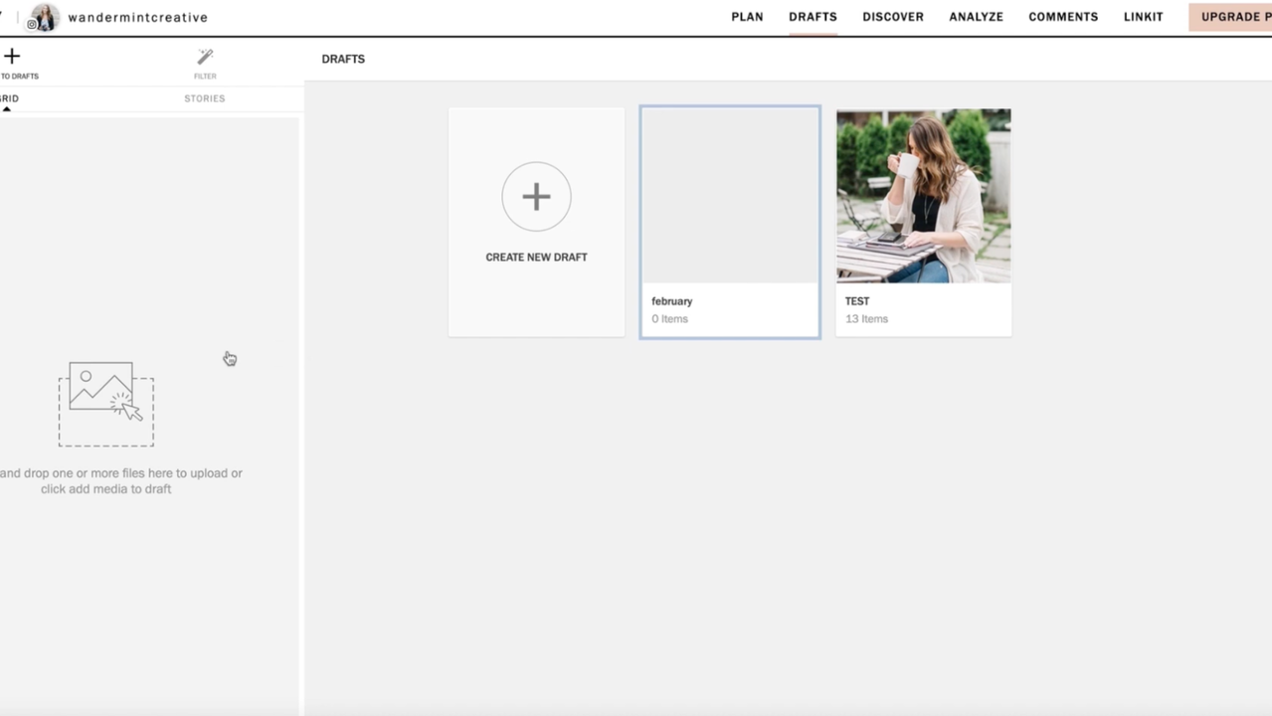The height and width of the screenshot is (716, 1272).
Task: Open the empty february draft thumbnail
Action: pyautogui.click(x=729, y=196)
